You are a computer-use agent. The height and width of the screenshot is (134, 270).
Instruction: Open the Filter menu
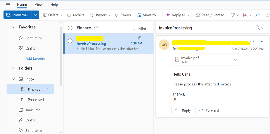pos(139,28)
